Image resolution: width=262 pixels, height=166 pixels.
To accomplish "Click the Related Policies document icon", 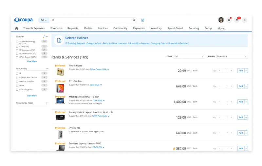I will 59,40.
